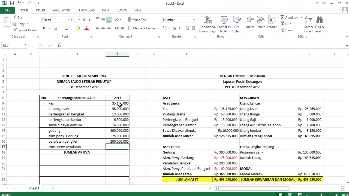This screenshot has height=196, width=349.
Task: Open the FILE tab
Action: click(8, 10)
